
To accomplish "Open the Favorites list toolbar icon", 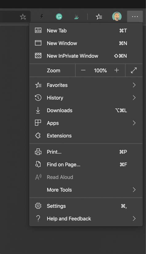I will coord(99,17).
